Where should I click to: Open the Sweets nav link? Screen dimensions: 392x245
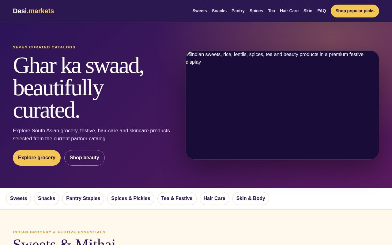coord(200,11)
